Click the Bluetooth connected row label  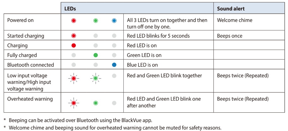30,65
